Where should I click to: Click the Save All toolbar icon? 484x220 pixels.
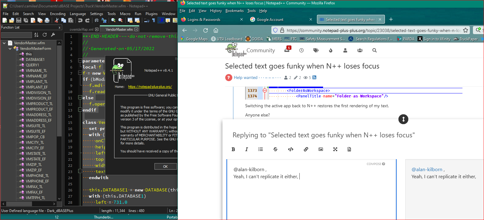(26, 20)
